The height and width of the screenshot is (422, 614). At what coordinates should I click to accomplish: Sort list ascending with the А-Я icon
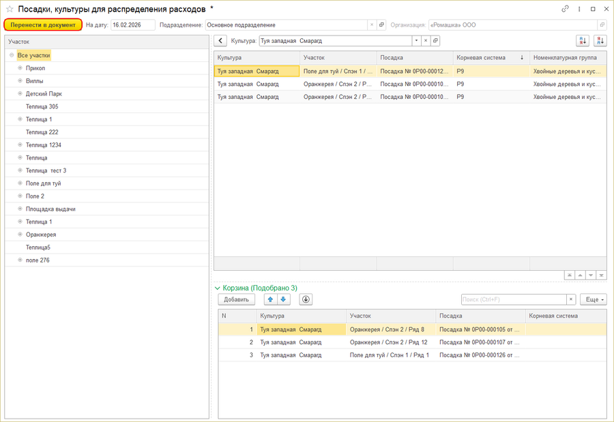coord(582,41)
